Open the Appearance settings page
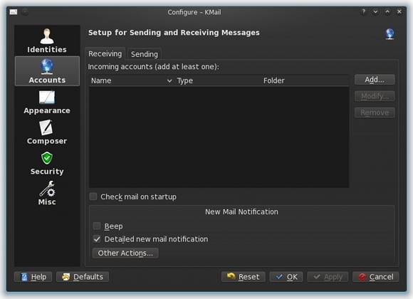Image resolution: width=413 pixels, height=299 pixels. tap(47, 102)
